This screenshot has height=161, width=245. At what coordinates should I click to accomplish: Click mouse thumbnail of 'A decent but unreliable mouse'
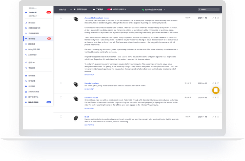coord(76,19)
